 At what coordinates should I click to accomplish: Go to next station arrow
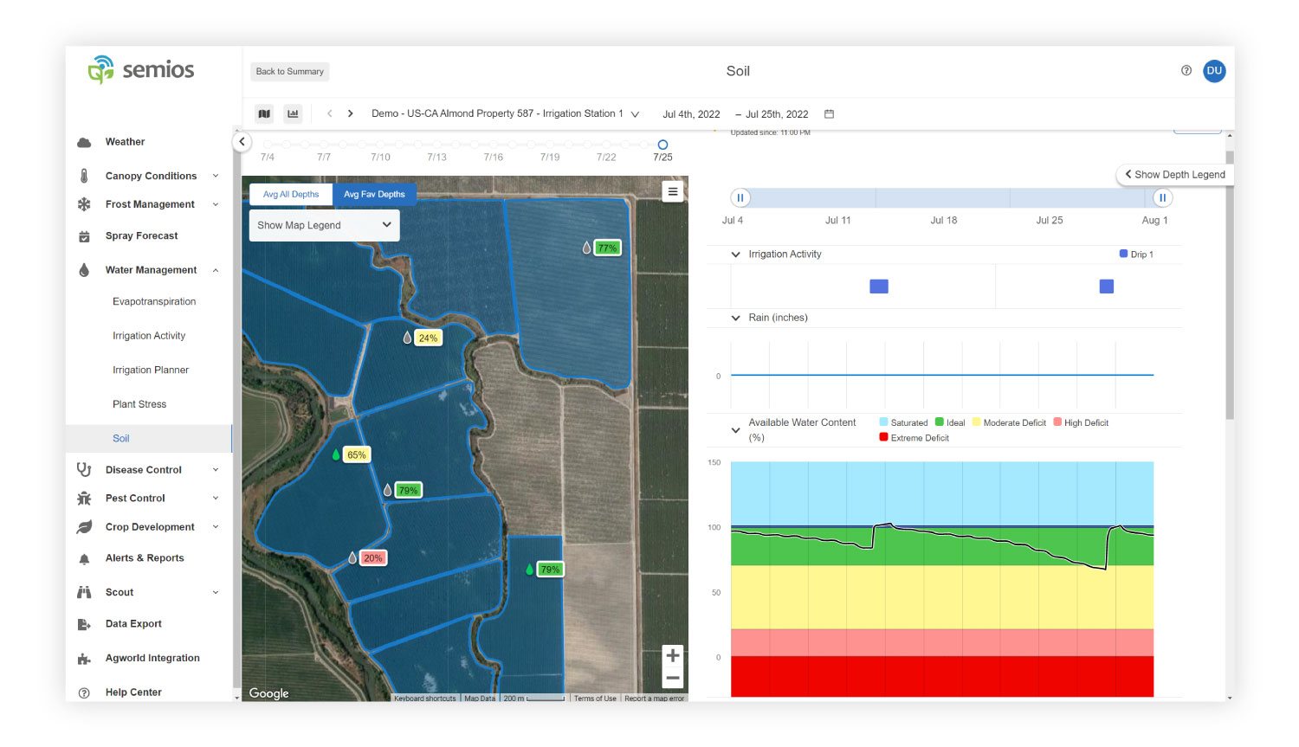click(x=350, y=113)
